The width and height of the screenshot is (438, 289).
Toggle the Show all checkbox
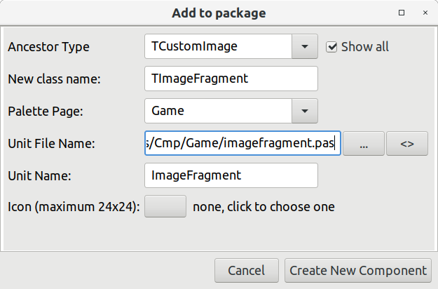[332, 47]
